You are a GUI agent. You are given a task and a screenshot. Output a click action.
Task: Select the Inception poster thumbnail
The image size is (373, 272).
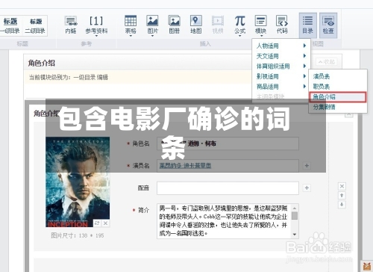[x=78, y=182]
